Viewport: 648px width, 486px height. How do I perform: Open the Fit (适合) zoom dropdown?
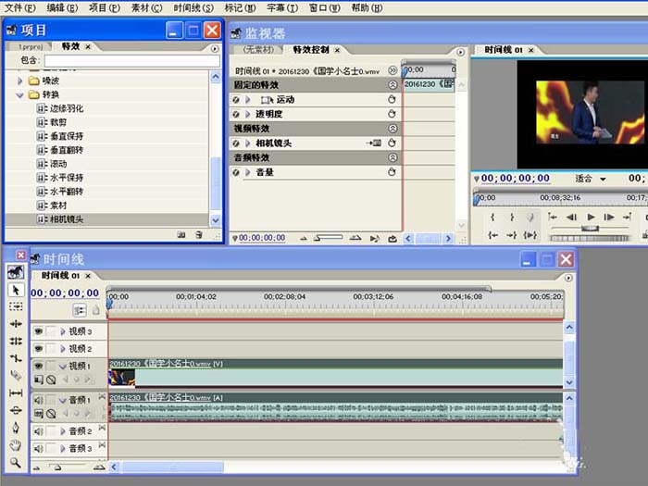pos(603,179)
